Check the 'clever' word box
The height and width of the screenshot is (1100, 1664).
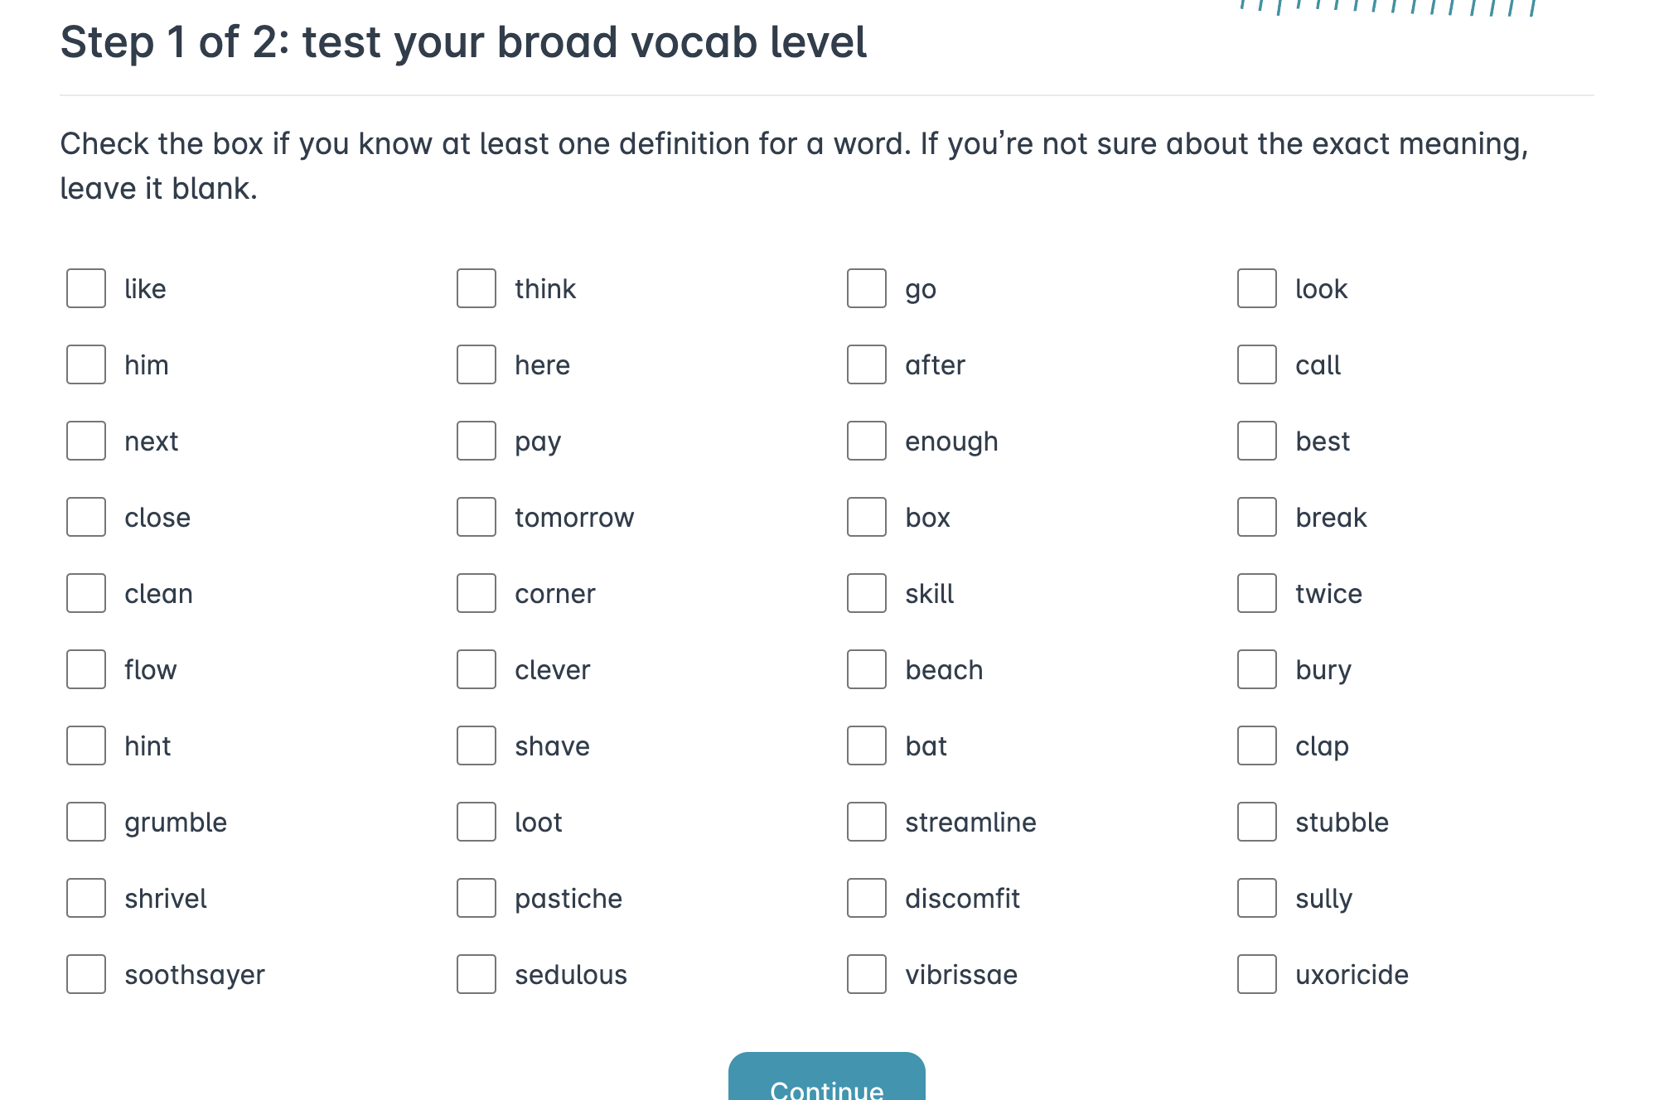point(476,669)
